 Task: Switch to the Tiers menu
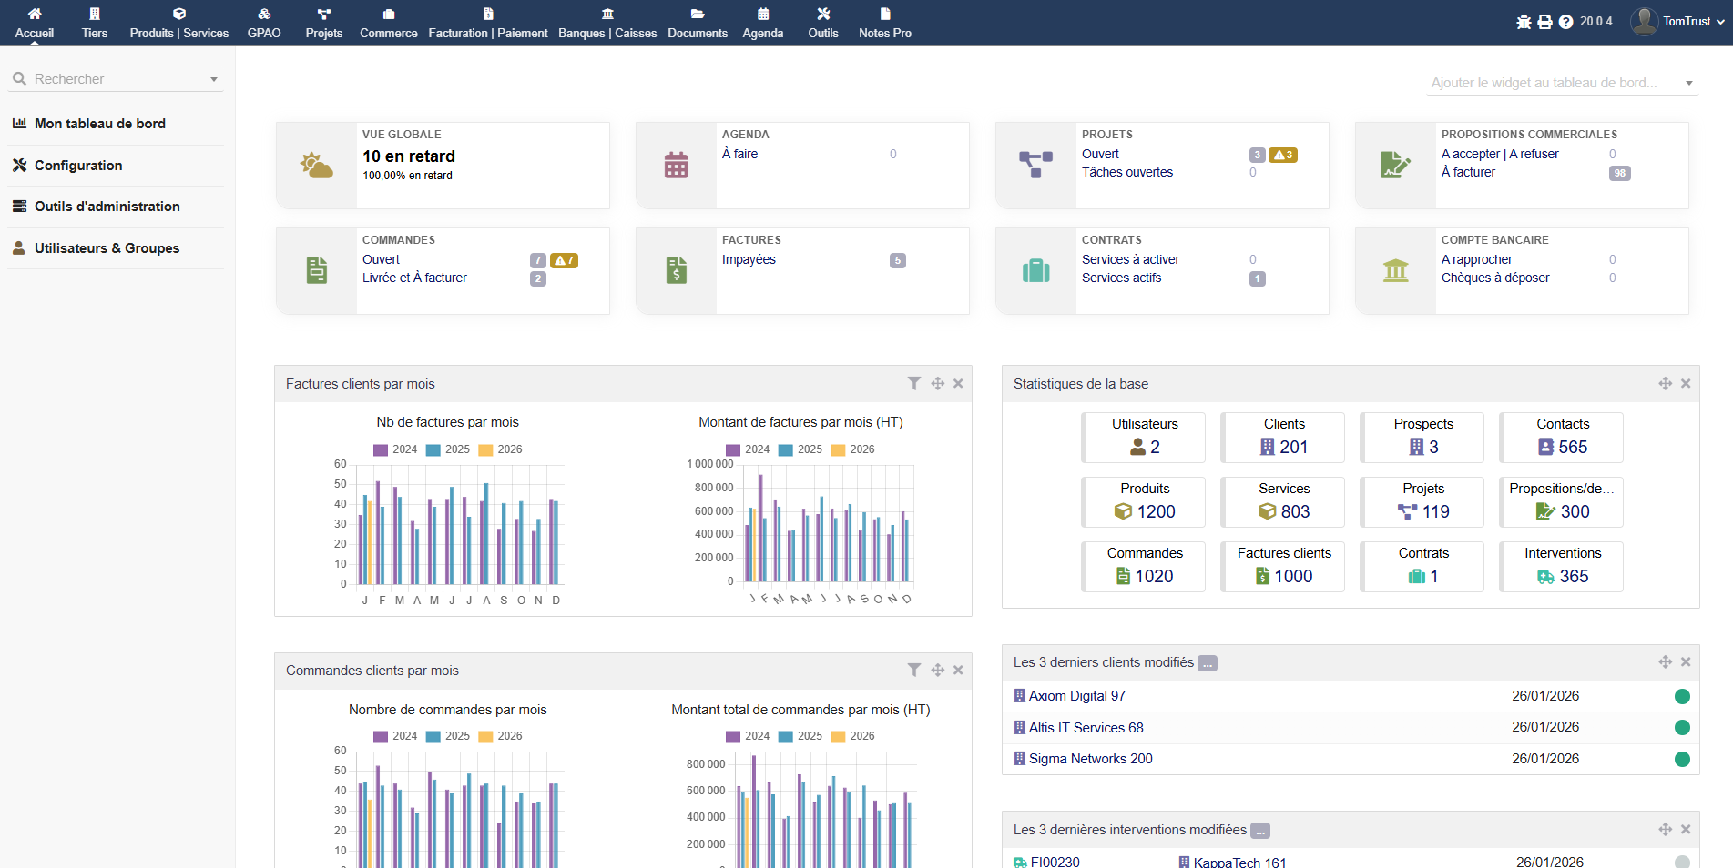(94, 23)
